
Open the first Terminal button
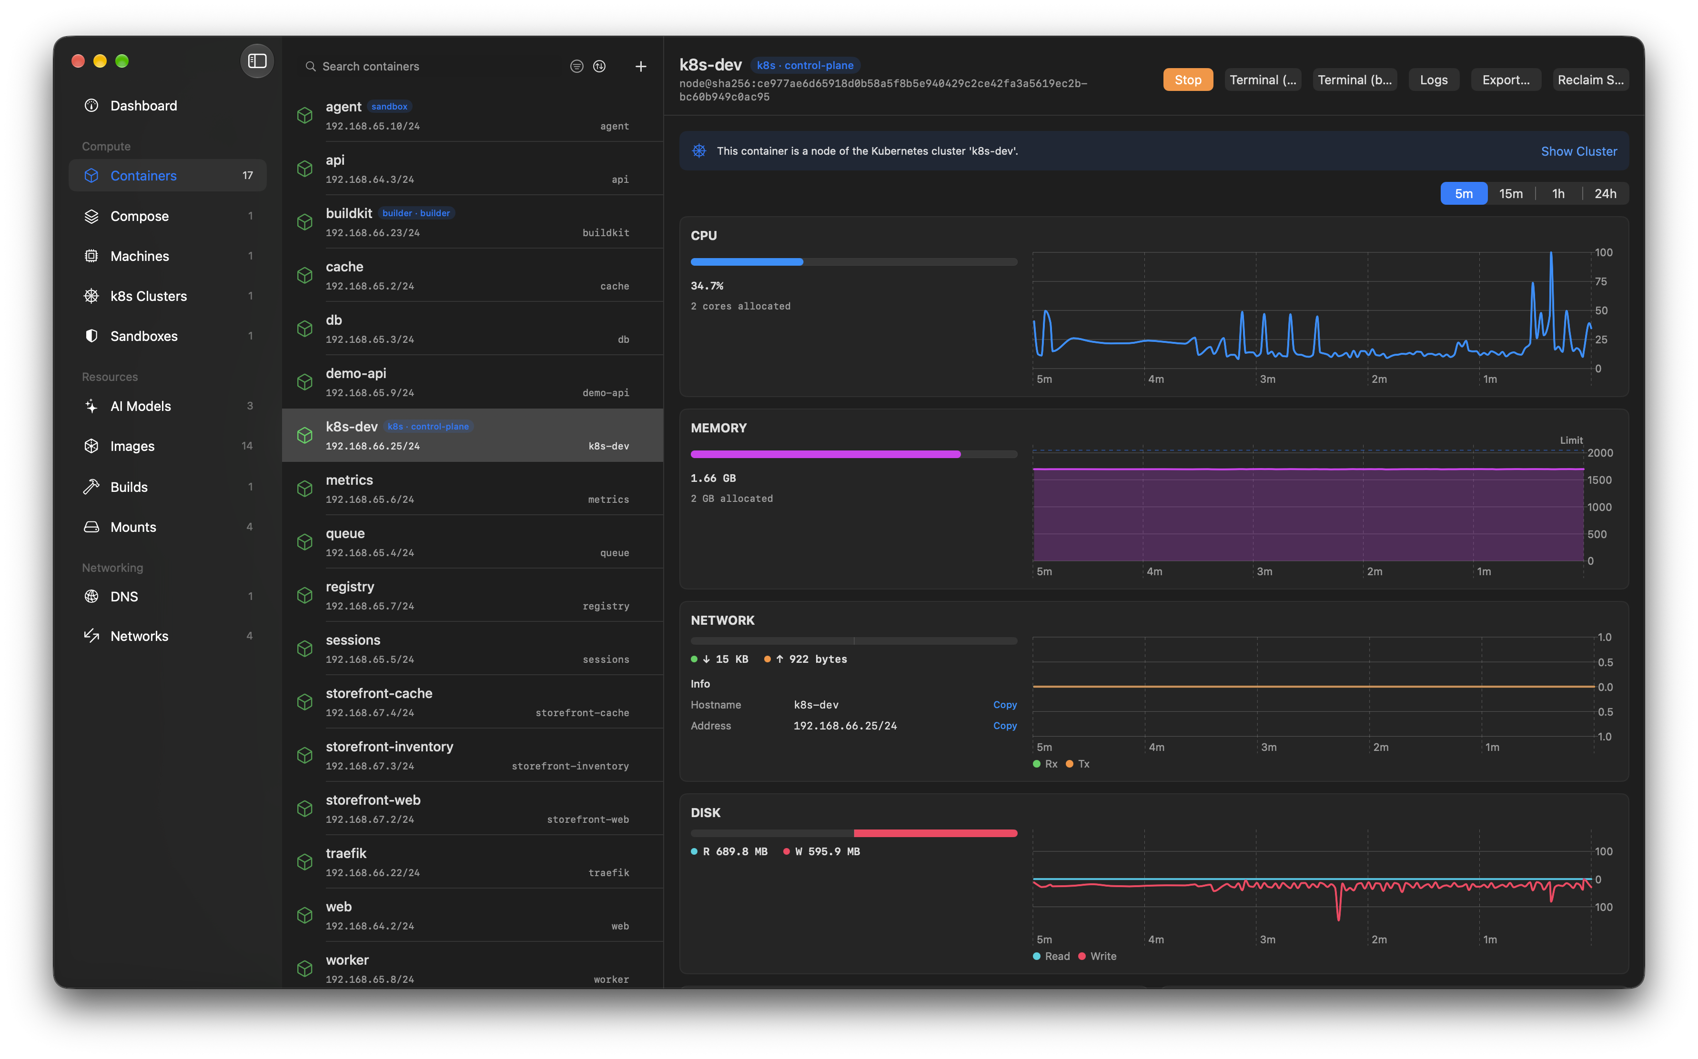click(1263, 80)
